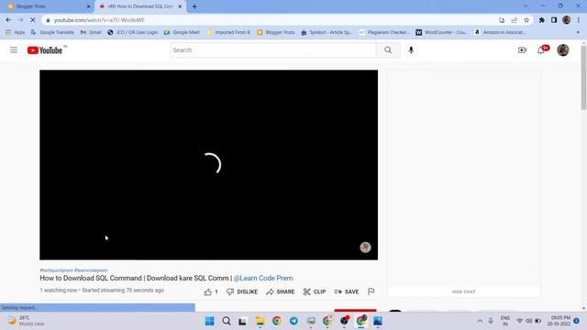Expand the bookmarks bar overflow arrow
Viewport: 587px width, 330px height.
point(578,33)
